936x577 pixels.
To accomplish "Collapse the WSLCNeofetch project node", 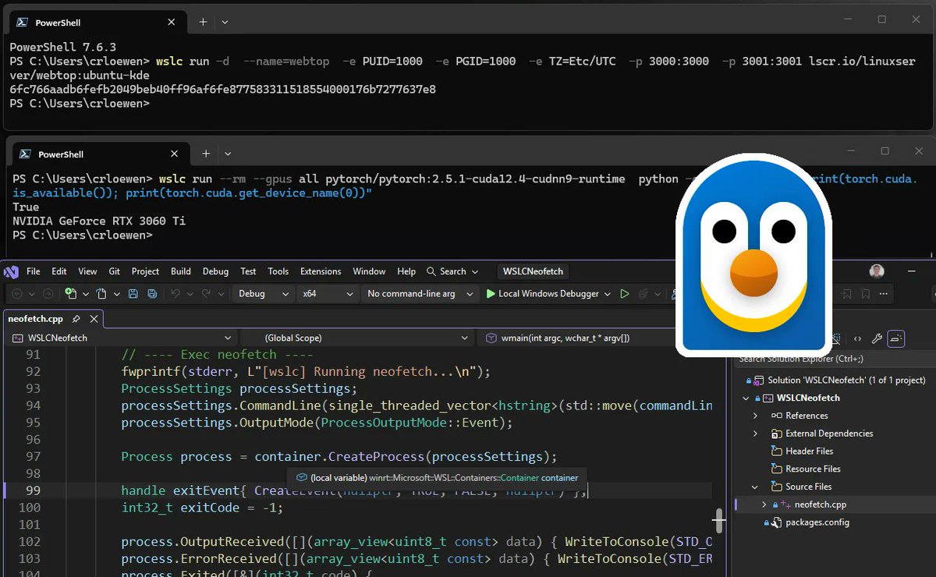I will (747, 398).
